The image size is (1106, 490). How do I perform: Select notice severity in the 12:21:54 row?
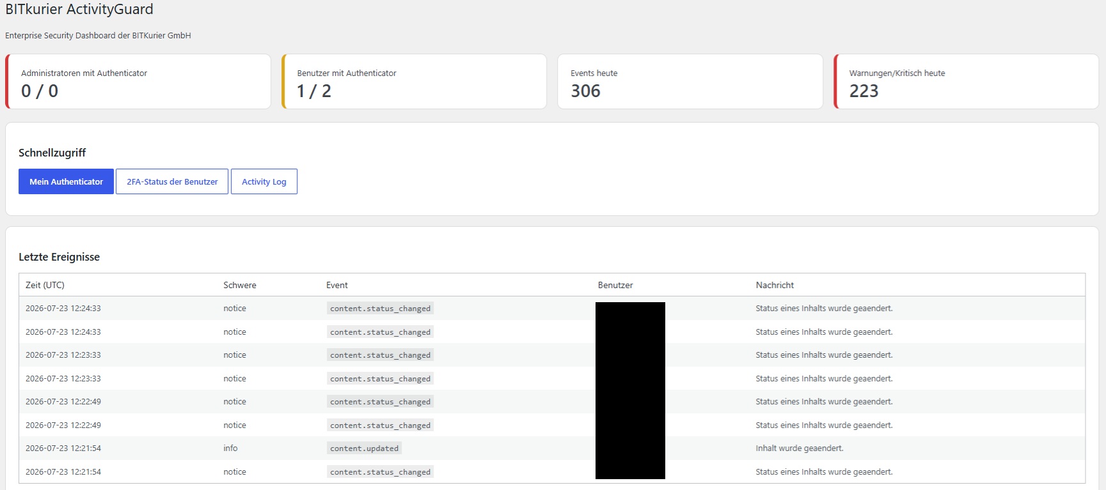(235, 472)
